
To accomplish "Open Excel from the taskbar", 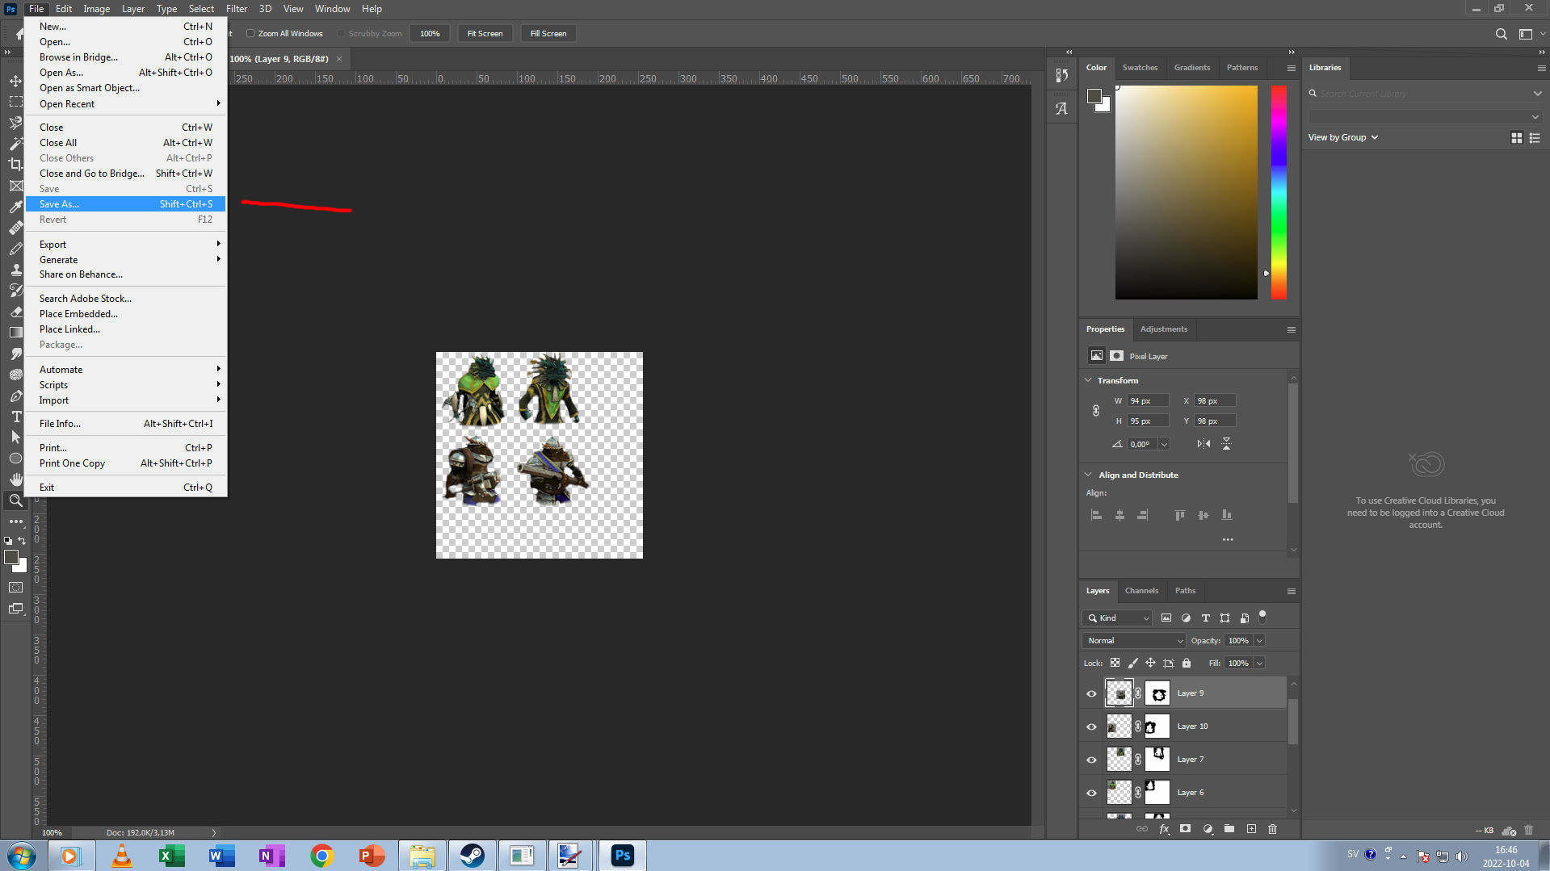I will pyautogui.click(x=171, y=856).
